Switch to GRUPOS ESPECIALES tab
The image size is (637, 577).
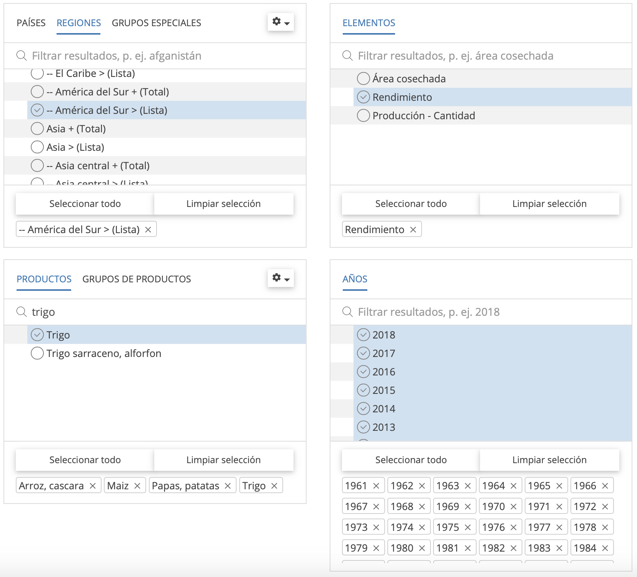click(156, 23)
